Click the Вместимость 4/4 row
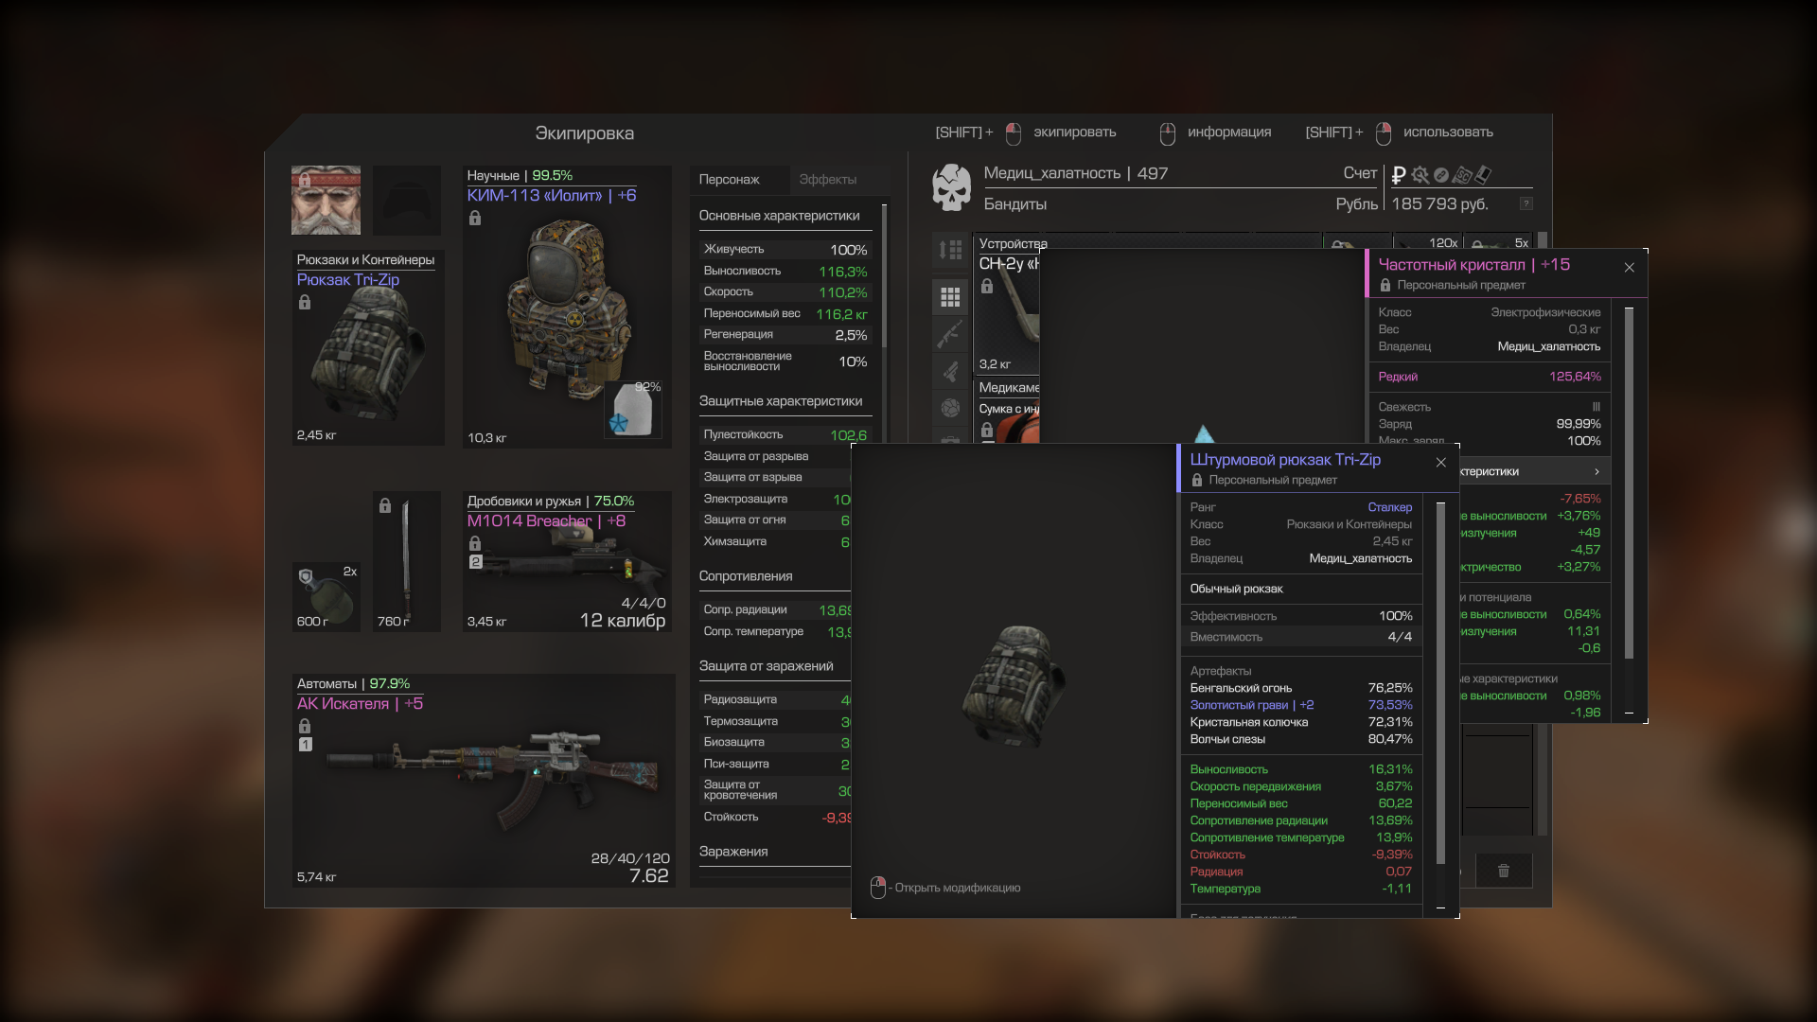This screenshot has width=1817, height=1022. (x=1300, y=637)
